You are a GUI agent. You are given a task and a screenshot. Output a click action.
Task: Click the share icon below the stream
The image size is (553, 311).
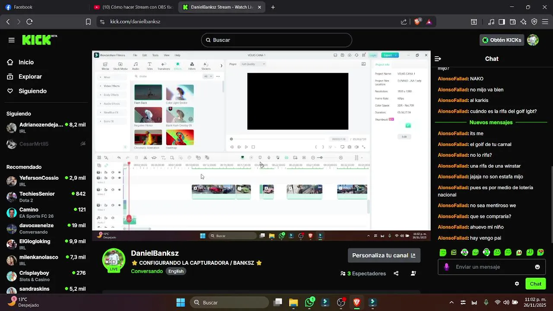click(396, 273)
